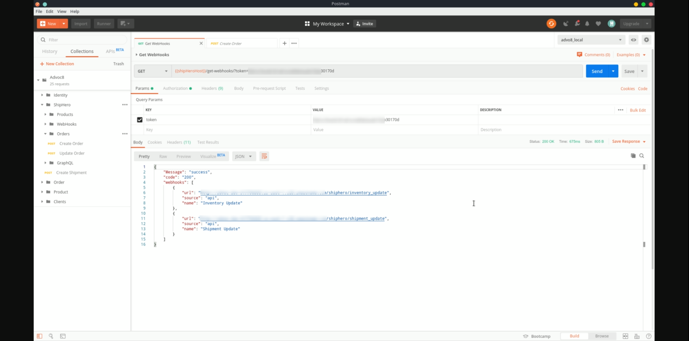
Task: Click Bulk Edit link
Action: point(638,110)
